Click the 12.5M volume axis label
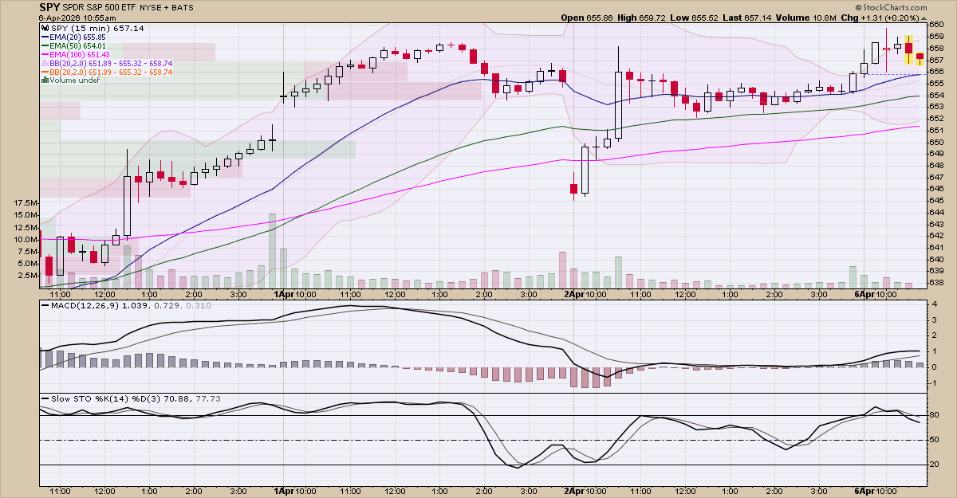This screenshot has height=498, width=957. tap(26, 227)
